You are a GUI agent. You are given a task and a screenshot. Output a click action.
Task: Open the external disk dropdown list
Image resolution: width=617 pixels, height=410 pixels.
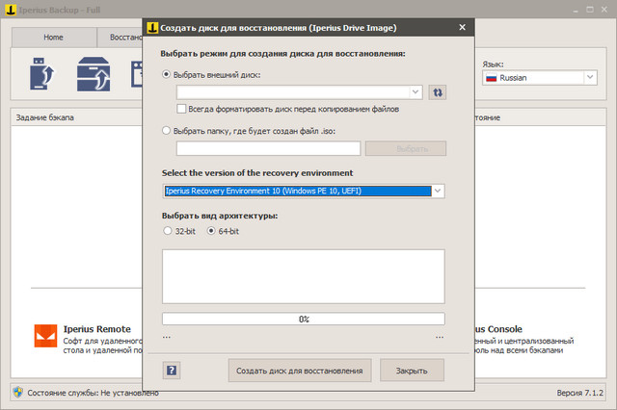point(416,91)
